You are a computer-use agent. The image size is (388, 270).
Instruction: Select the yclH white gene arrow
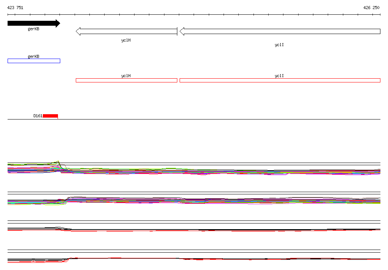[x=127, y=31]
